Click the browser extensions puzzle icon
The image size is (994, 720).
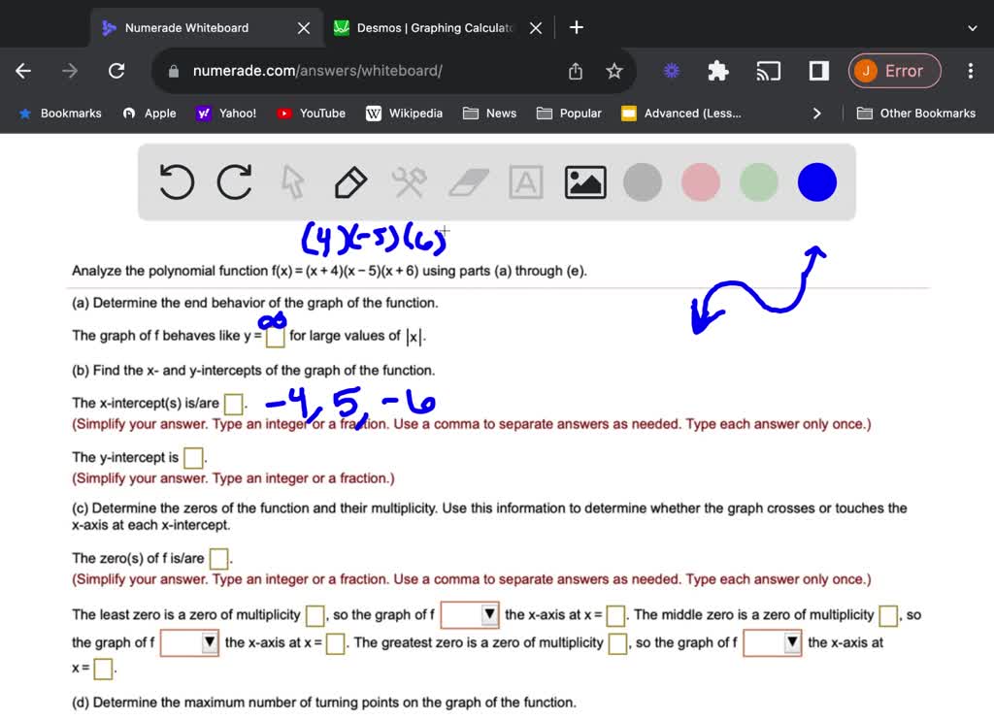(717, 71)
